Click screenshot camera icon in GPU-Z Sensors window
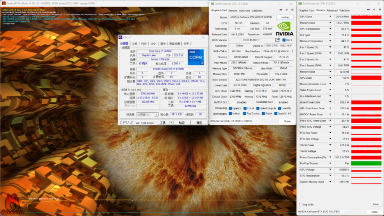 point(368,10)
